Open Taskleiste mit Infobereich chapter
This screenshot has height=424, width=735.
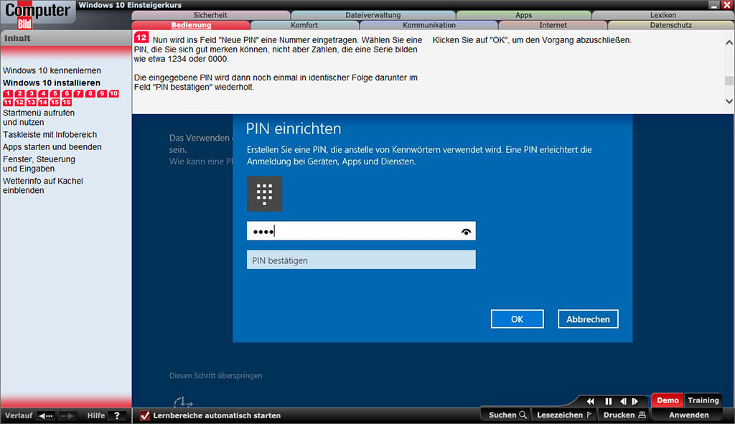(50, 135)
